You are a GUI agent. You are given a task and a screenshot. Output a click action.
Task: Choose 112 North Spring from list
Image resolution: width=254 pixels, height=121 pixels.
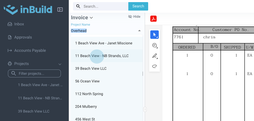click(89, 94)
